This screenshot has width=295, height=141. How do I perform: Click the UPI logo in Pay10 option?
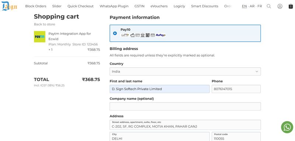click(125, 35)
